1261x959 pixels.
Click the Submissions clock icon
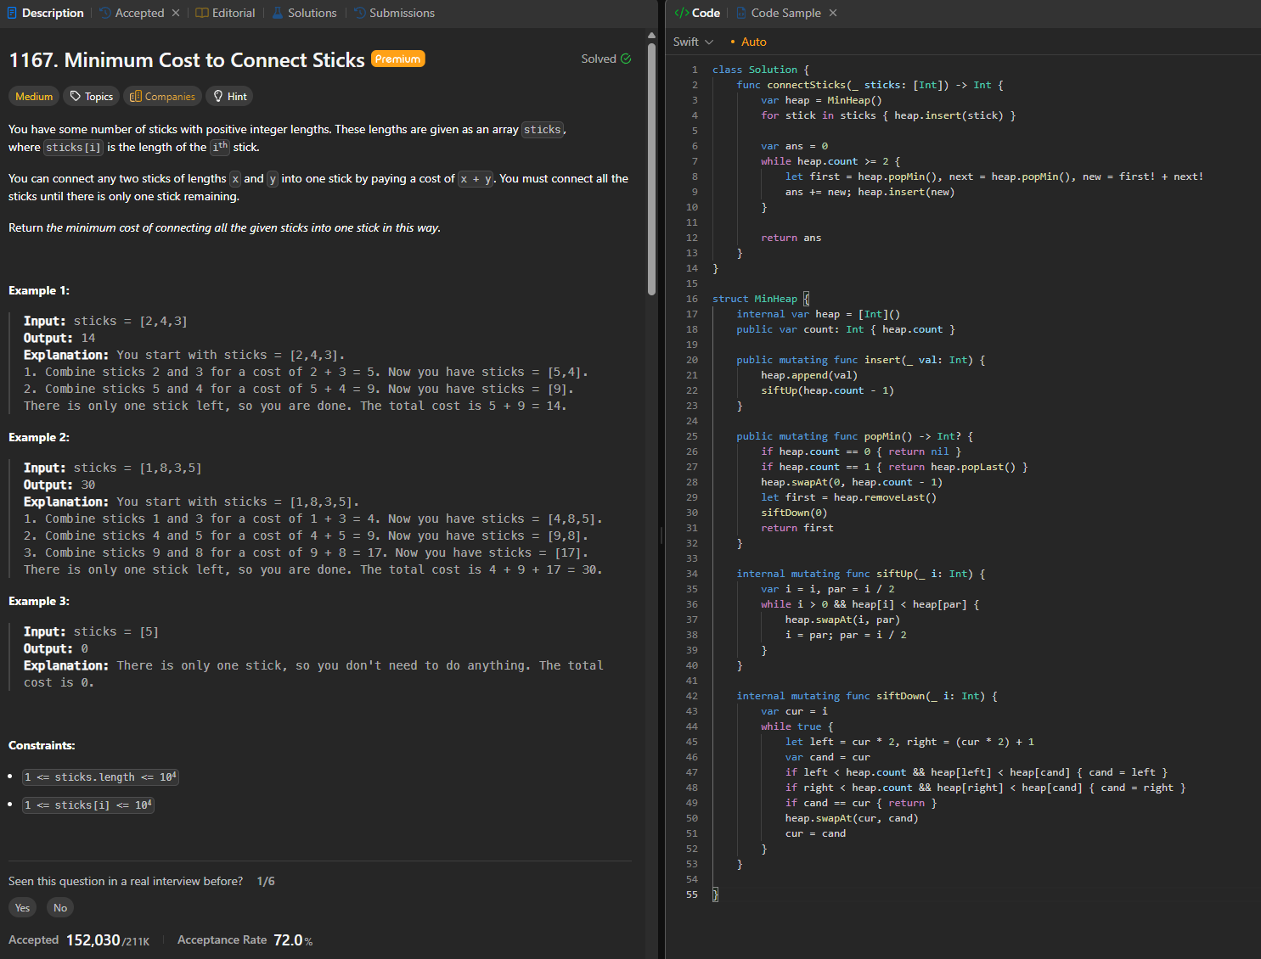pyautogui.click(x=359, y=13)
